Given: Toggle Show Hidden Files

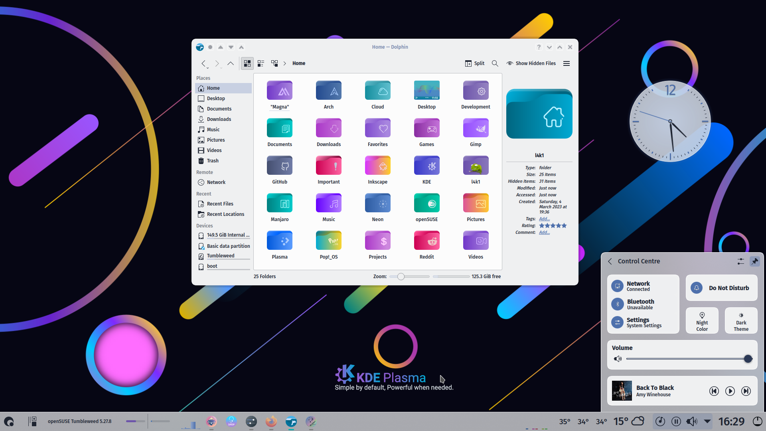Looking at the screenshot, I should (531, 63).
